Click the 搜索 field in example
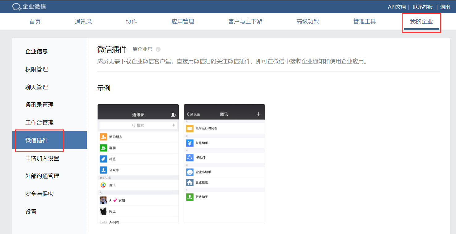This screenshot has width=456, height=234. [138, 125]
